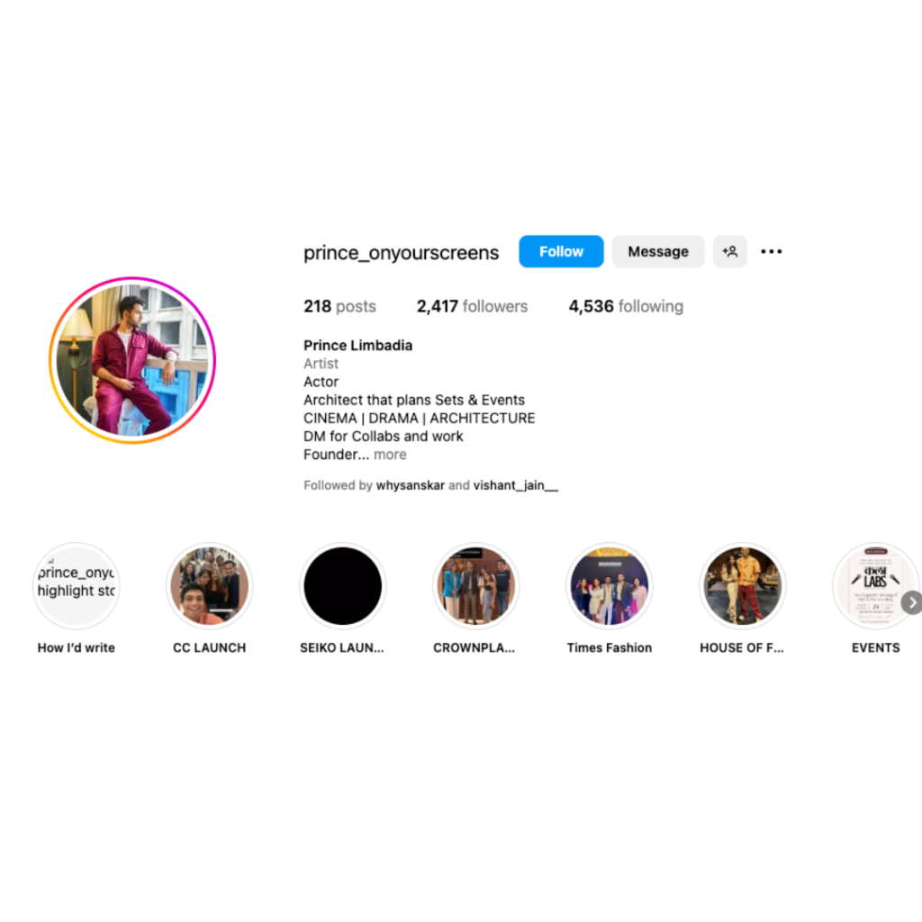This screenshot has width=922, height=922.
Task: Show next highlights with the arrow
Action: click(912, 602)
